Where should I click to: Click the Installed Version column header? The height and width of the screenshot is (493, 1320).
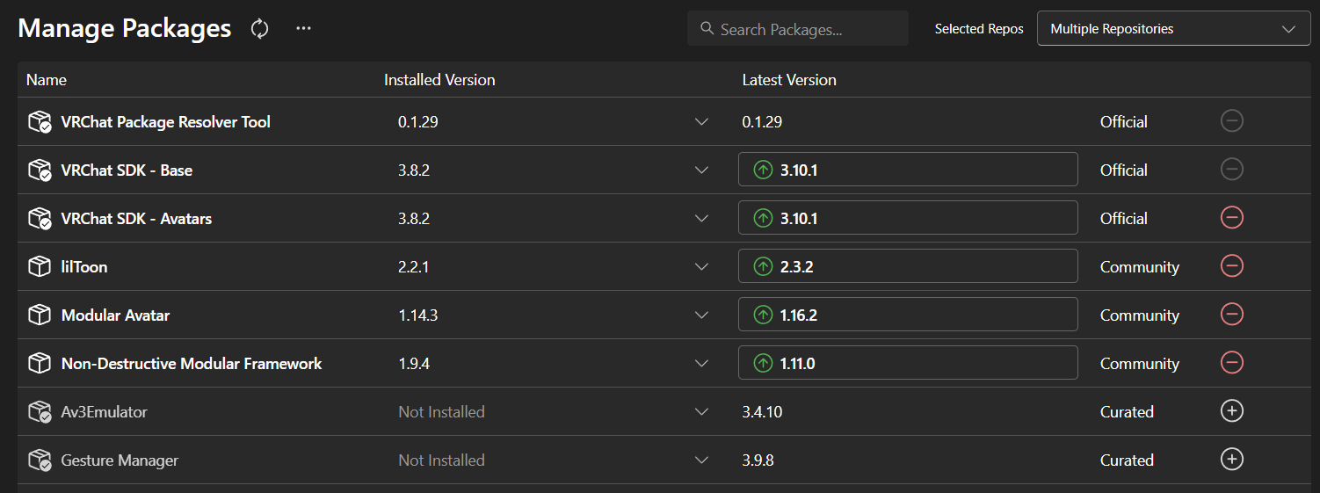(439, 80)
